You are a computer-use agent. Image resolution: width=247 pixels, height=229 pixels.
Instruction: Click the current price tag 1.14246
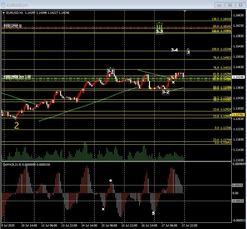pyautogui.click(x=238, y=77)
